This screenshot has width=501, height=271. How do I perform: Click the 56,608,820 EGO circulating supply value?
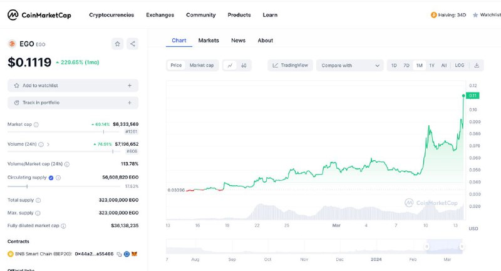120,178
